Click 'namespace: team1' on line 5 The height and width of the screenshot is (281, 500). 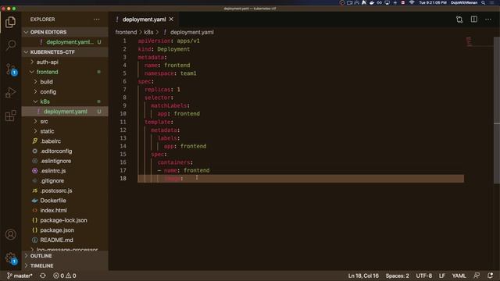[170, 73]
